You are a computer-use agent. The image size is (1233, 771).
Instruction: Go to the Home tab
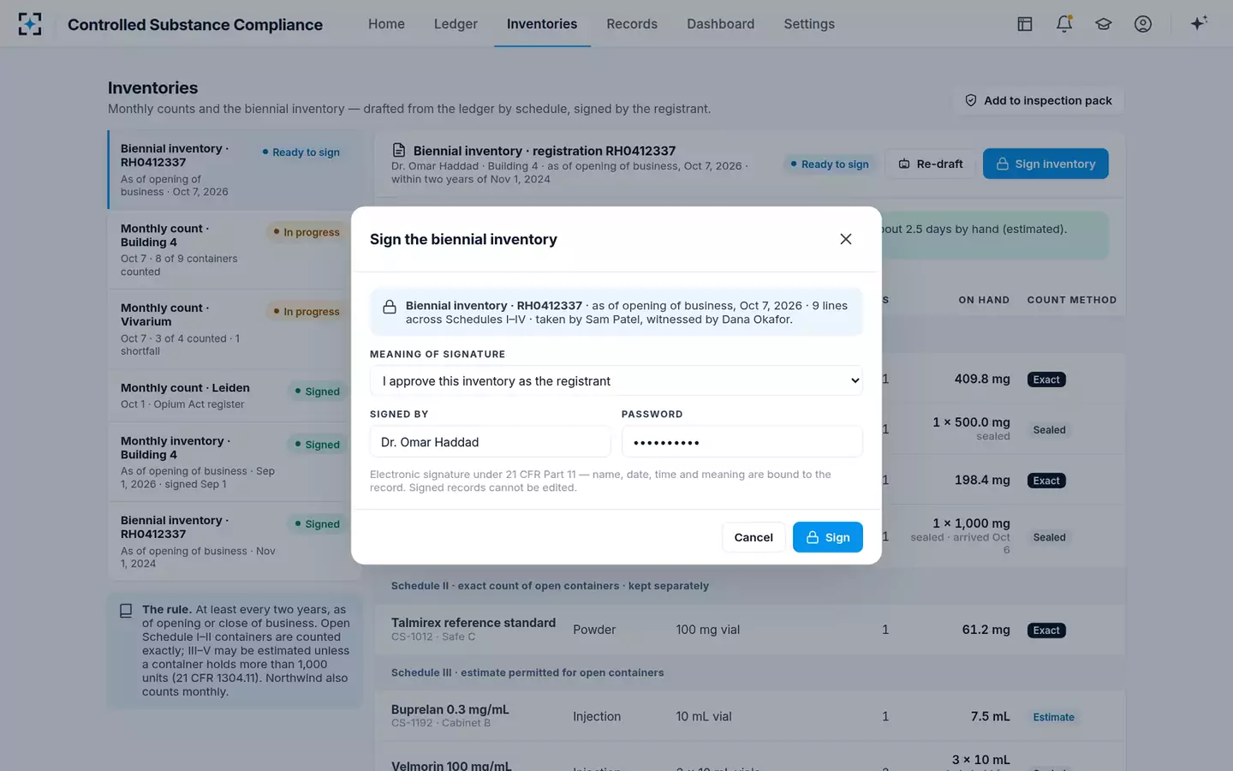(386, 24)
